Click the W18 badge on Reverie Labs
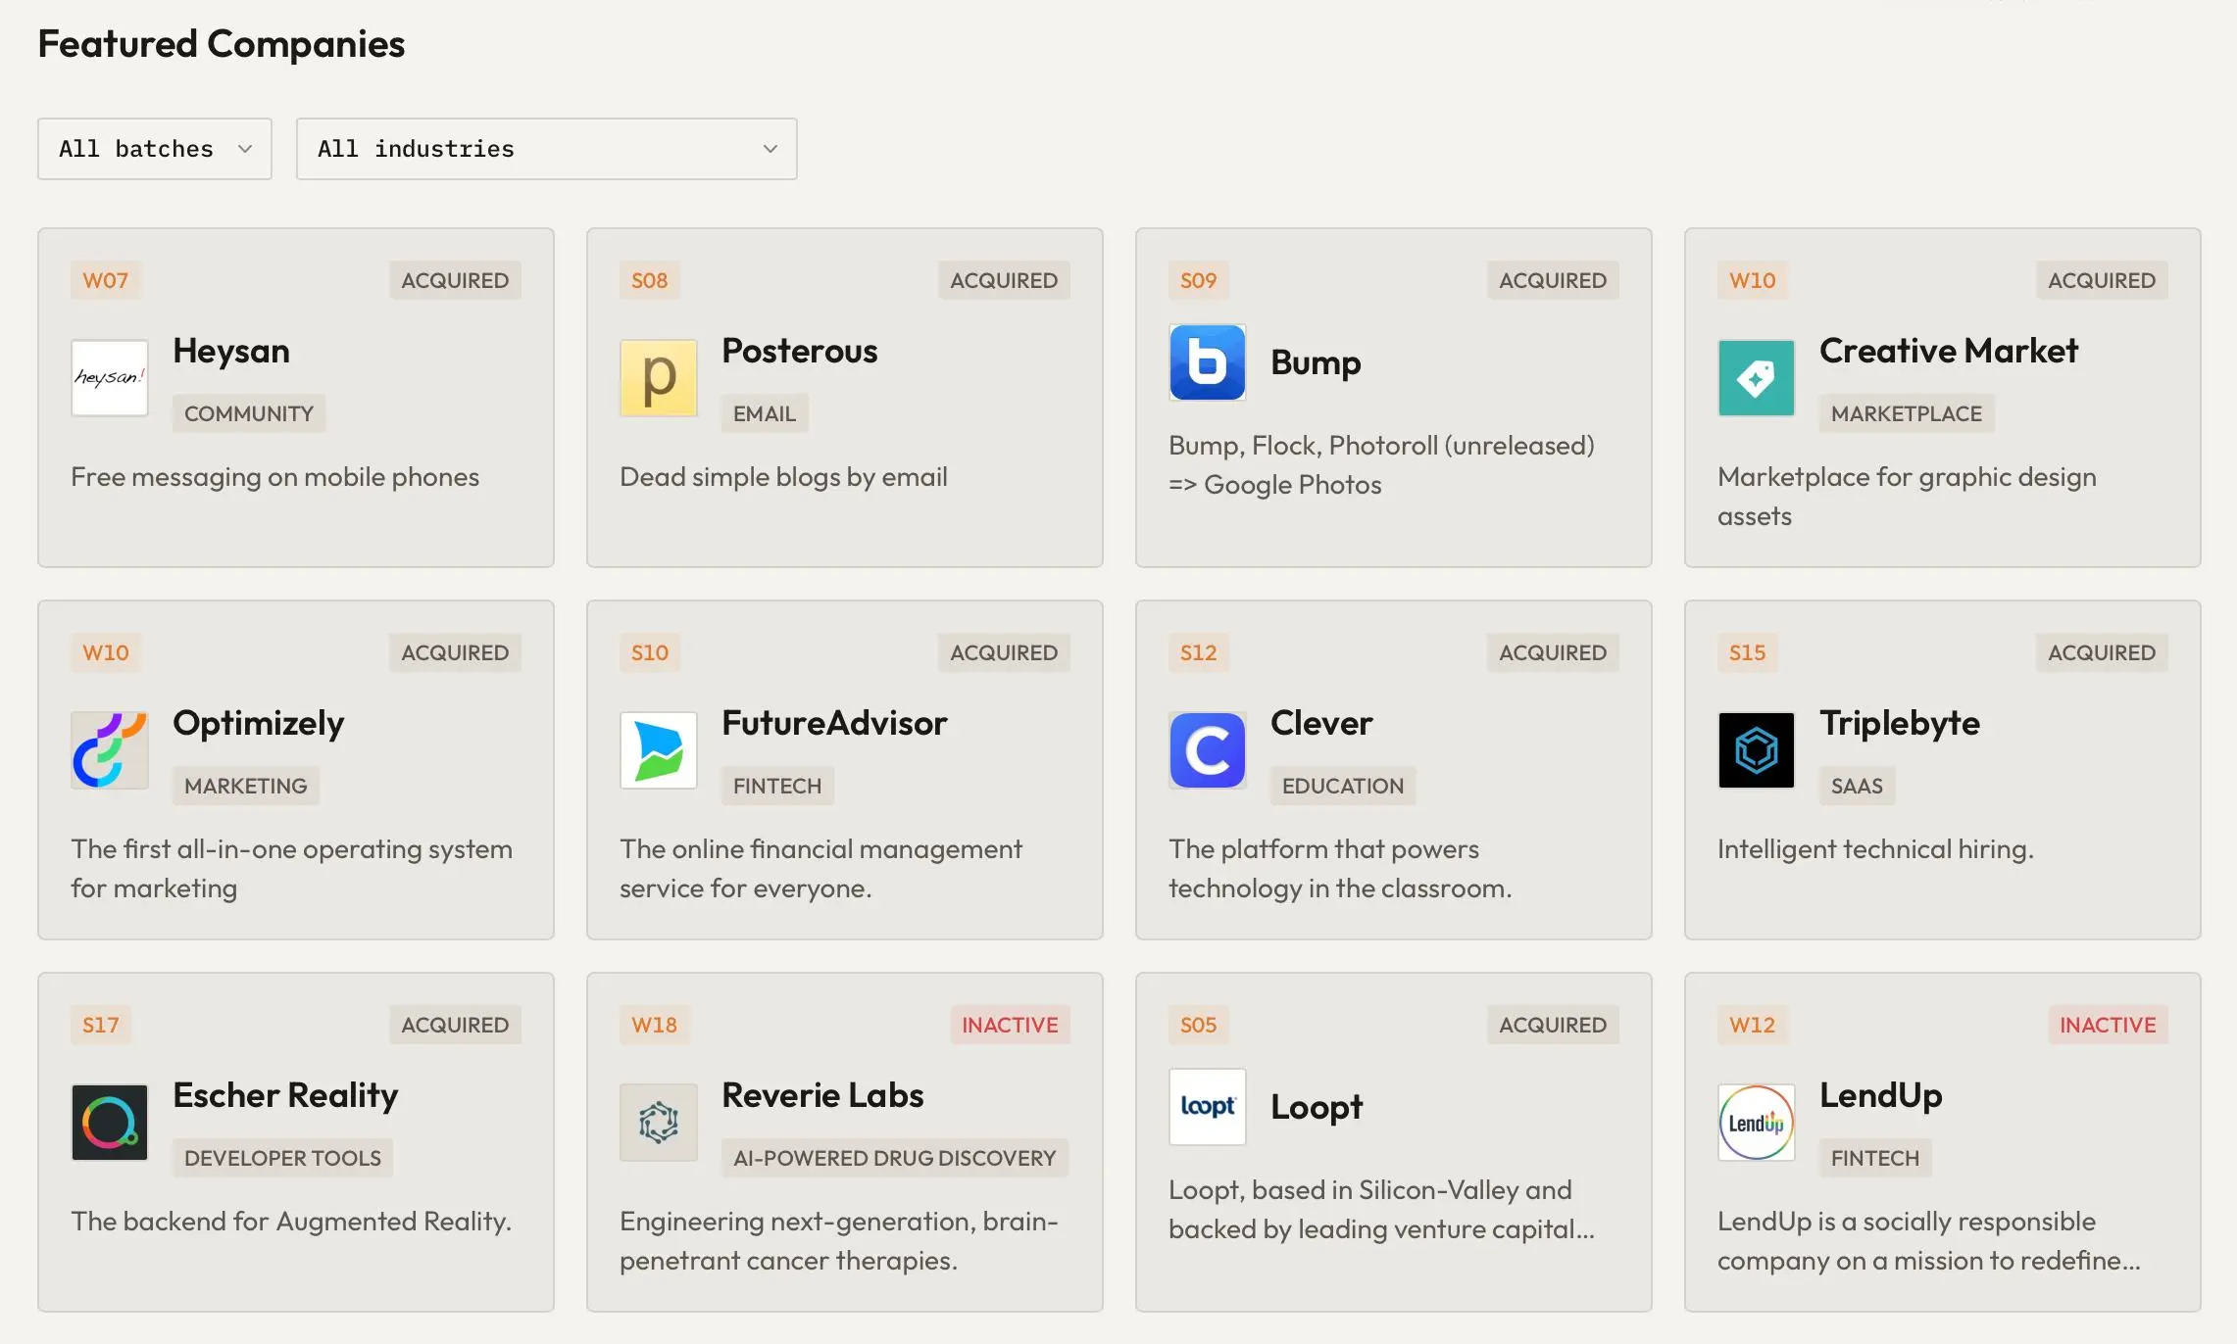Image resolution: width=2237 pixels, height=1344 pixels. tap(655, 1025)
